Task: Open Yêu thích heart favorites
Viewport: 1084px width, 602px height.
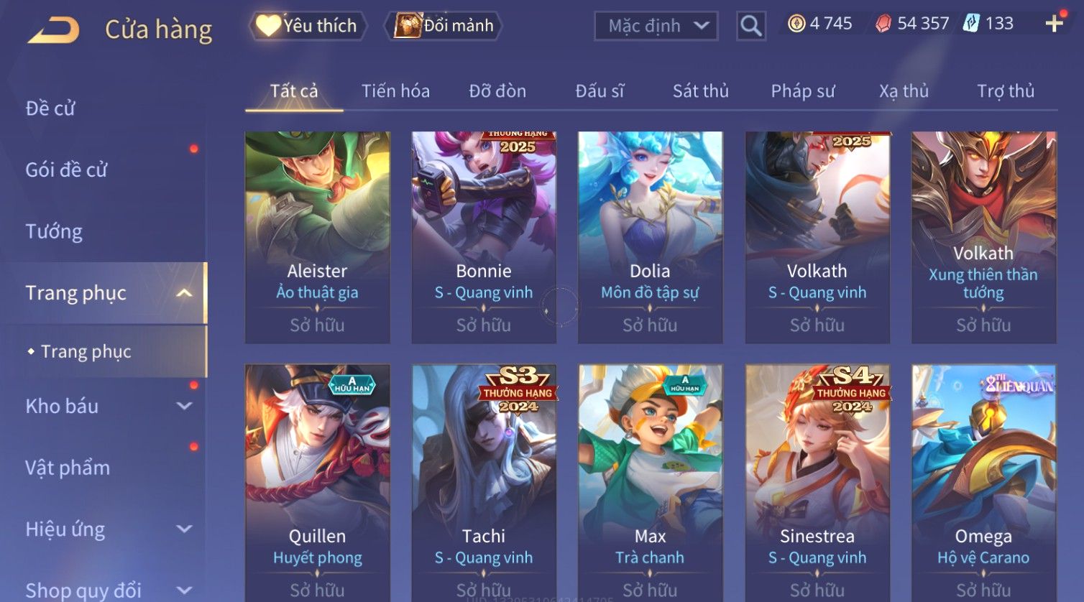Action: [x=308, y=26]
